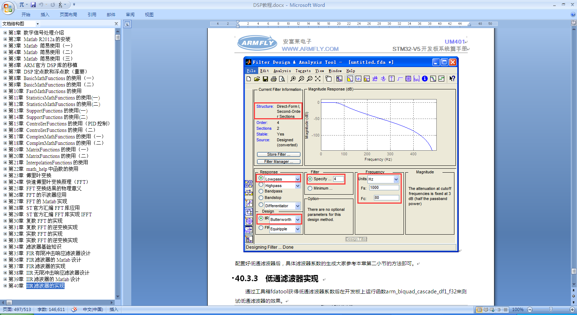This screenshot has width=577, height=315.
Task: Click the 页面: 497/513 page indicator
Action: click(17, 310)
